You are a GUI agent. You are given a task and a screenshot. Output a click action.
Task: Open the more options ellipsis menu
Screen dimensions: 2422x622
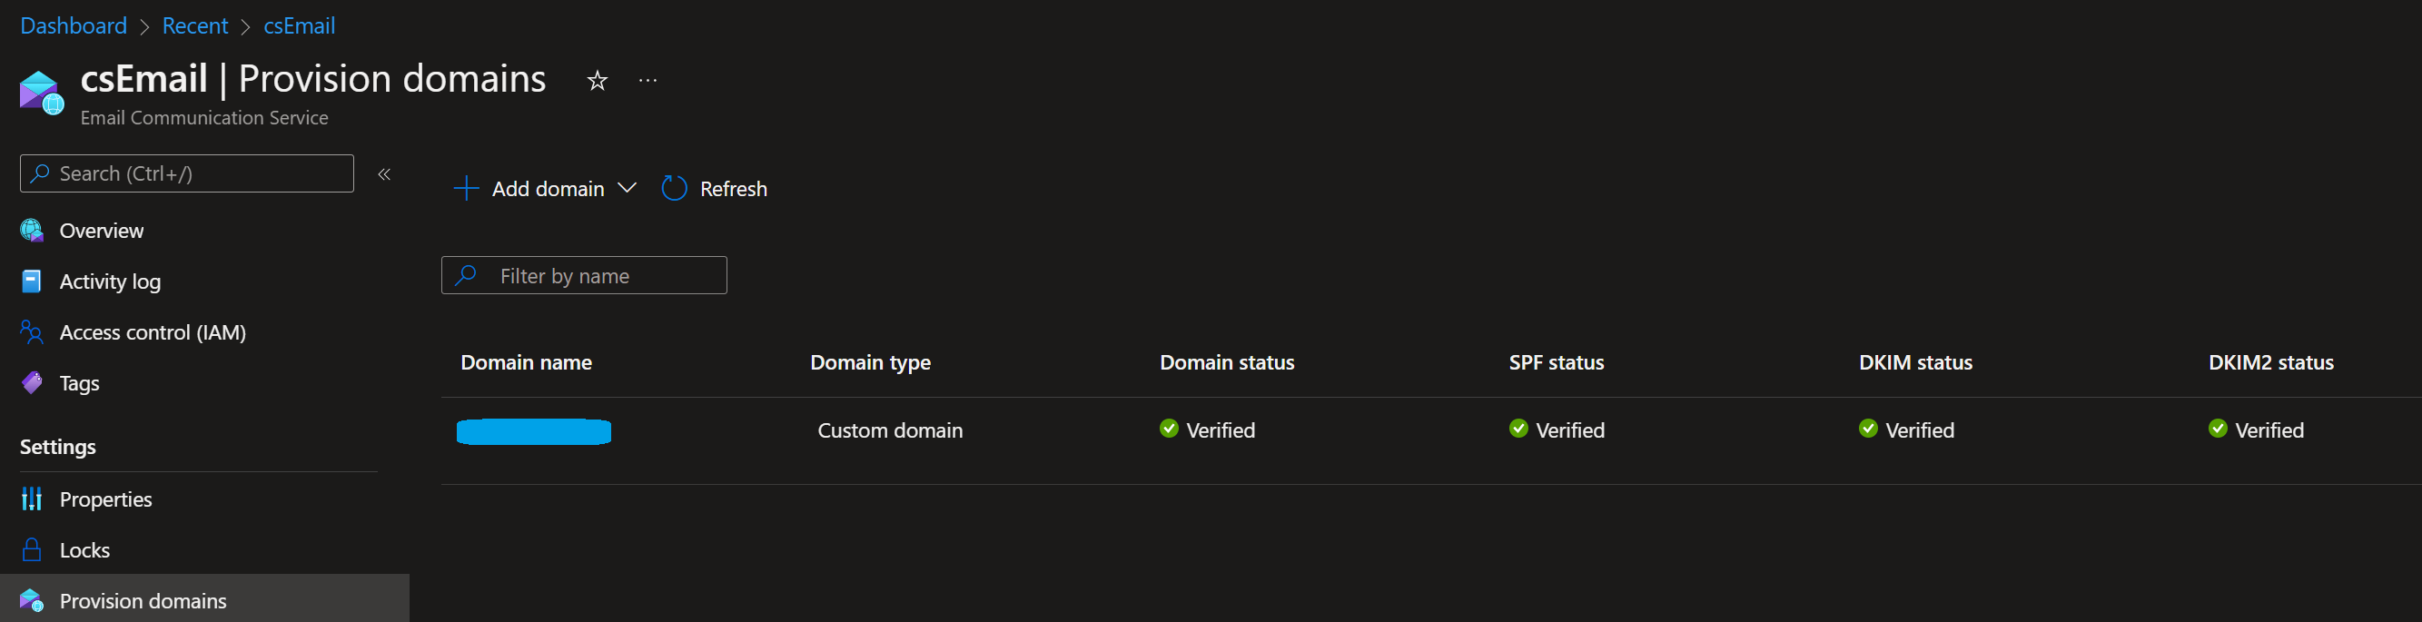coord(648,81)
